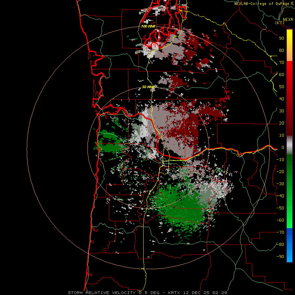Click the -10 value on the velocity scale

280,160
